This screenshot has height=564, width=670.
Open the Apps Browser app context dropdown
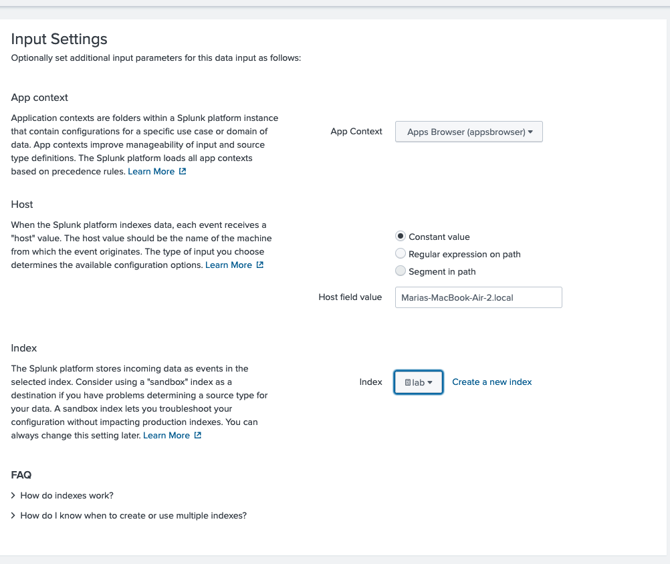pos(468,132)
